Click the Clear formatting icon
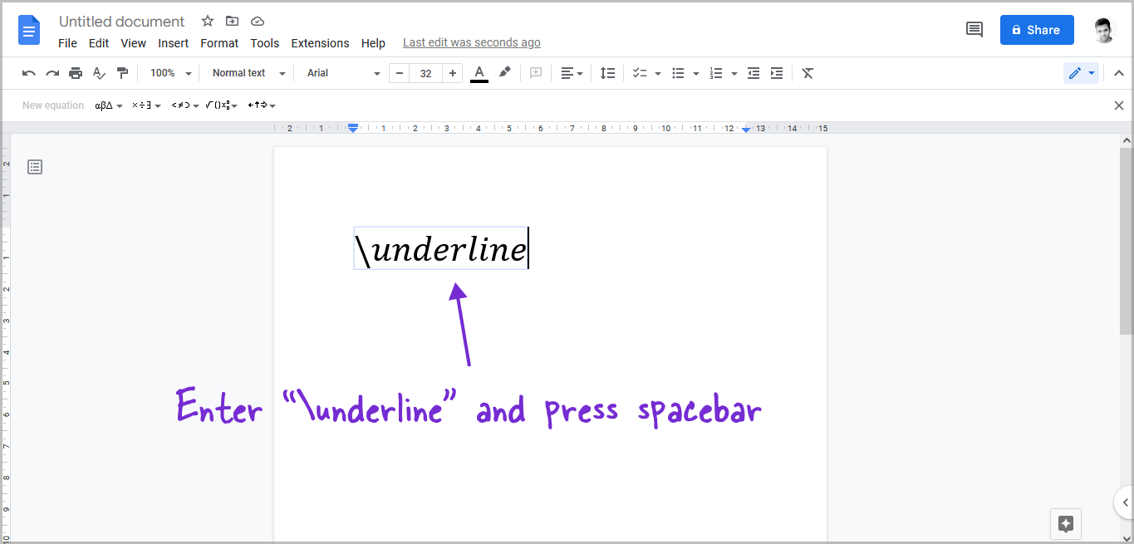1134x544 pixels. click(x=808, y=73)
